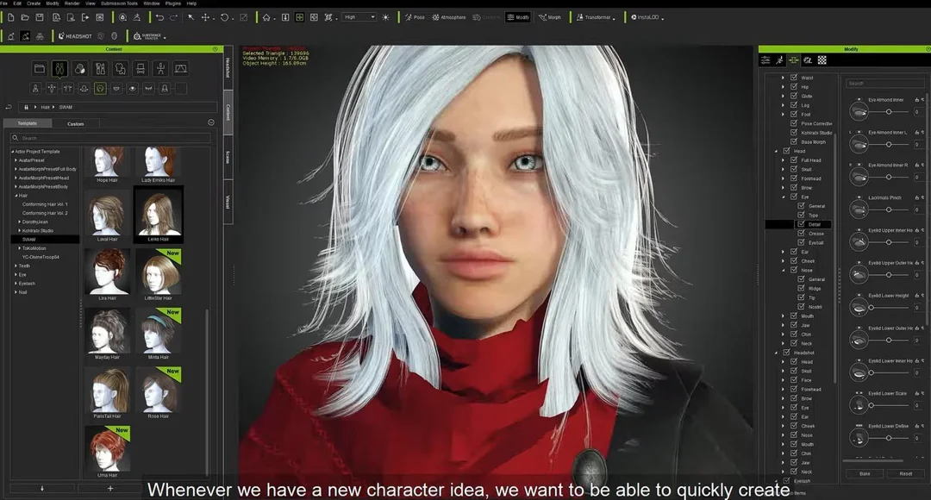Open the Transformer dropdown menu
Screen dimensions: 931x500
point(596,17)
